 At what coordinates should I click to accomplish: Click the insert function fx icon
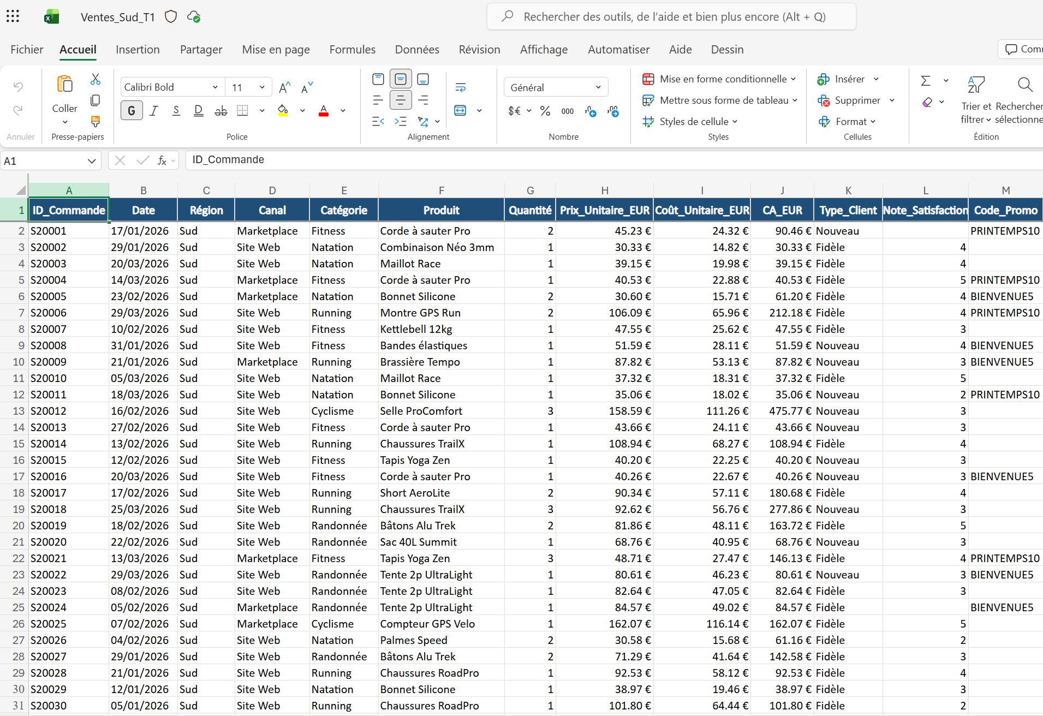[x=162, y=160]
